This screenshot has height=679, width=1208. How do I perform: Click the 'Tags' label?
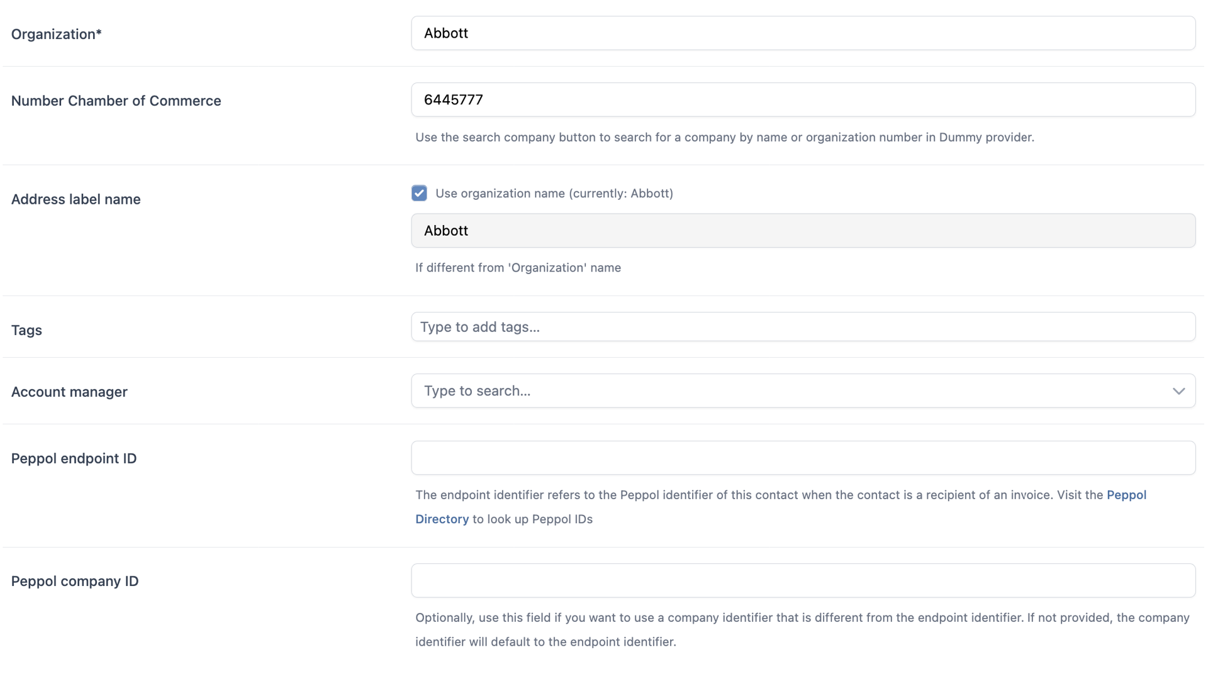click(x=26, y=330)
